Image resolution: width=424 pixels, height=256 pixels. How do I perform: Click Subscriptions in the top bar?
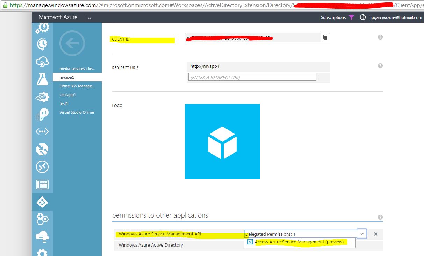[333, 17]
